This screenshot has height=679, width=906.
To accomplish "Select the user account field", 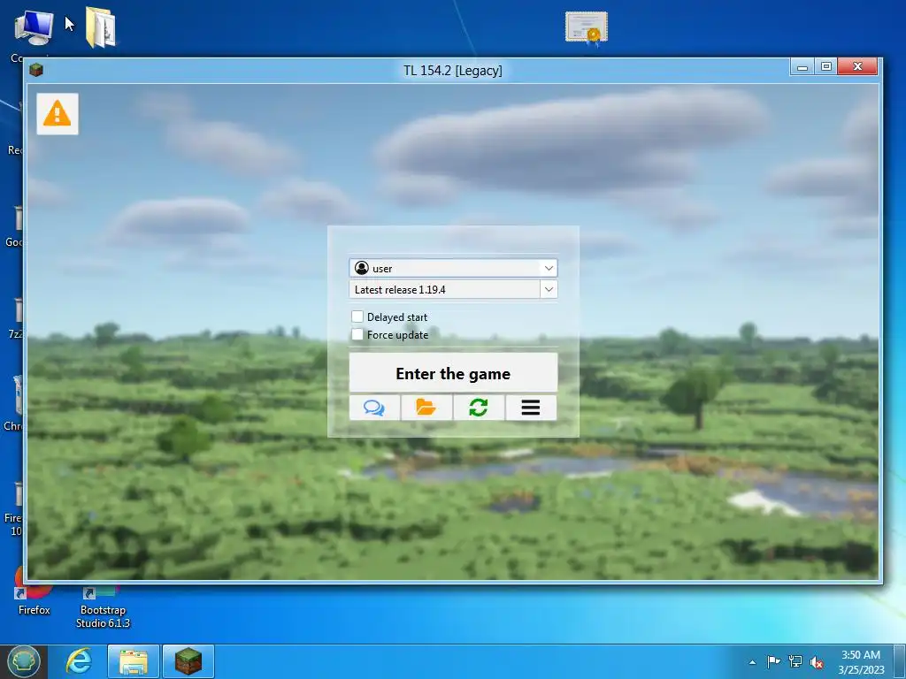I will point(453,268).
